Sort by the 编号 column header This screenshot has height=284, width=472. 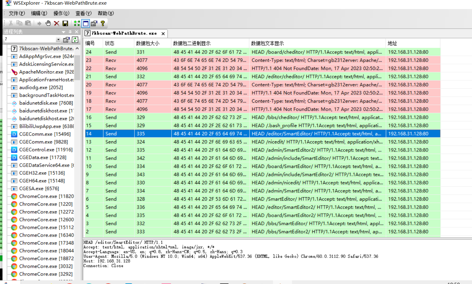[x=93, y=43]
